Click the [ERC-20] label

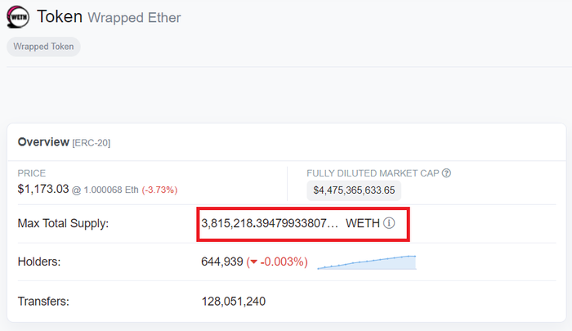point(92,143)
